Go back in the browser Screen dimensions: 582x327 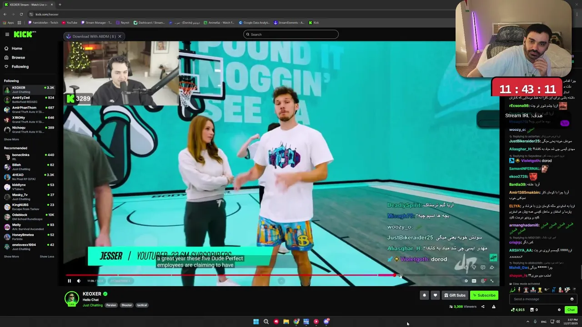pos(5,14)
